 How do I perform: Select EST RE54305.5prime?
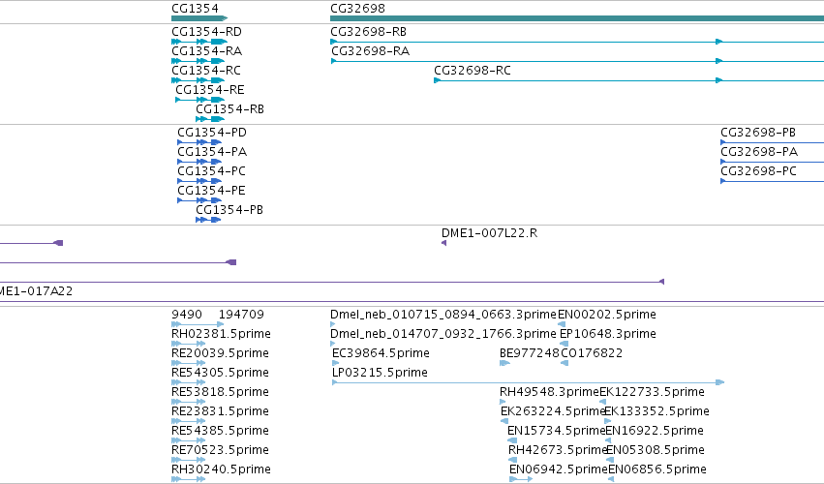pyautogui.click(x=220, y=373)
